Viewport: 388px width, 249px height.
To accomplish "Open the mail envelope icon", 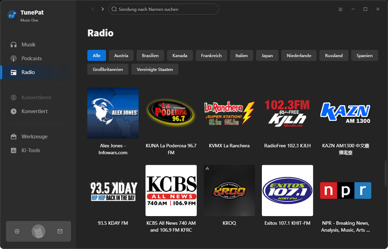I will (x=60, y=231).
